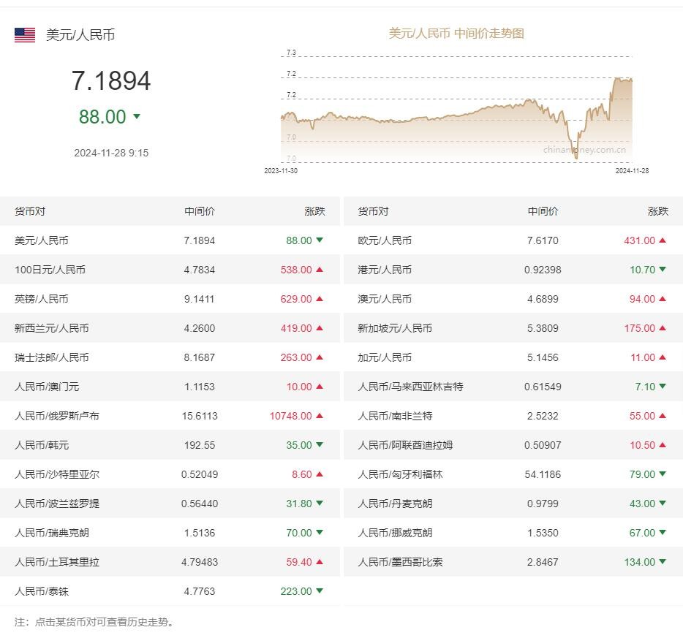Image resolution: width=683 pixels, height=638 pixels.
Task: Open 美元/人民币 currency pair in table
Action: pyautogui.click(x=42, y=240)
